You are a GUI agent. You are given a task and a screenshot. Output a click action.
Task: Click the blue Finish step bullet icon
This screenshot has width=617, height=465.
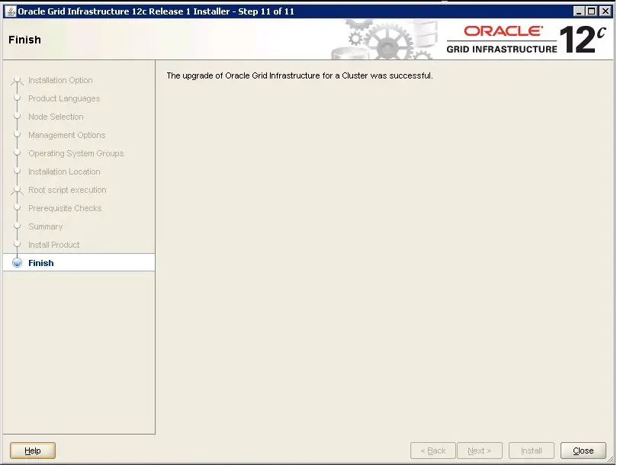pos(17,263)
